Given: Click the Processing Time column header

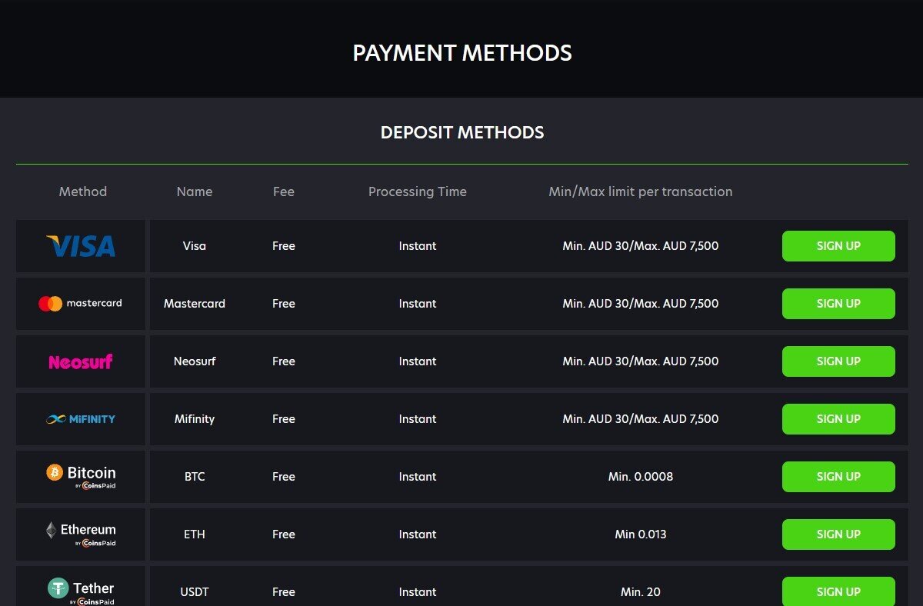Looking at the screenshot, I should click(418, 191).
